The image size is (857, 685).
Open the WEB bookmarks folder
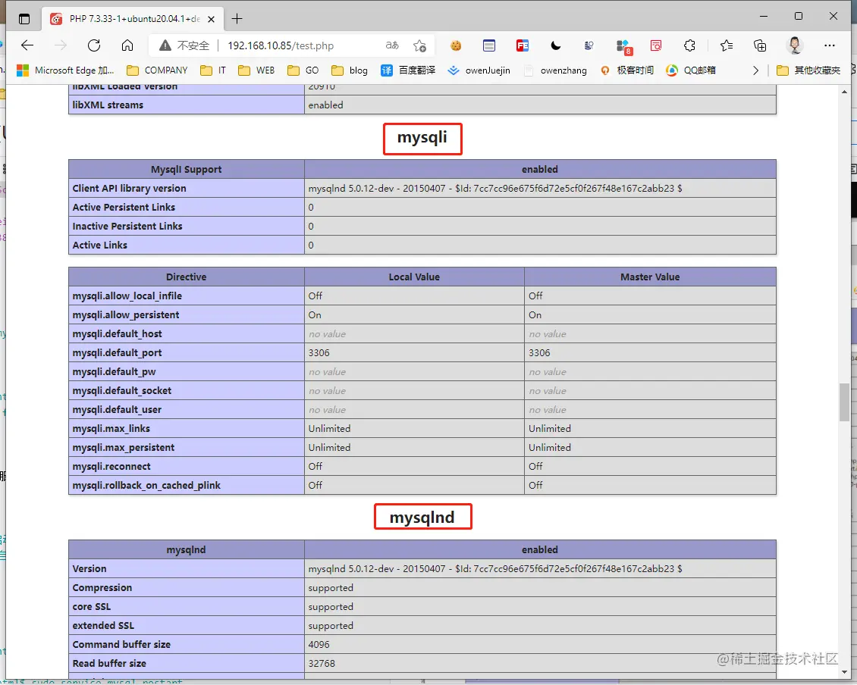(x=256, y=70)
